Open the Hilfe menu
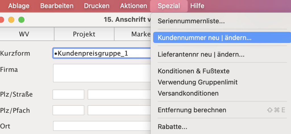 pos(197,6)
